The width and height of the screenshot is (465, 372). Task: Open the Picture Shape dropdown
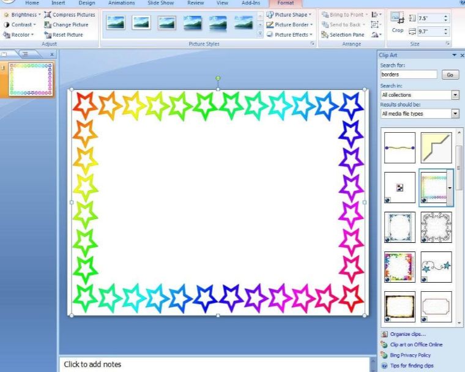click(289, 14)
